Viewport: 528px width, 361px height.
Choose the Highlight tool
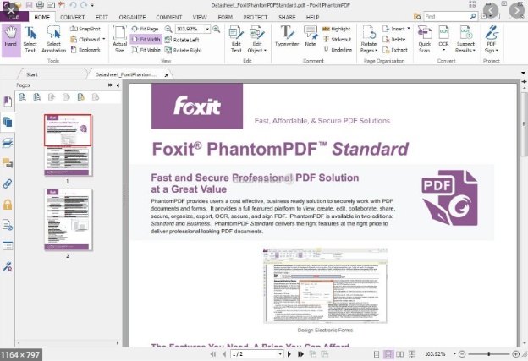[x=337, y=29]
